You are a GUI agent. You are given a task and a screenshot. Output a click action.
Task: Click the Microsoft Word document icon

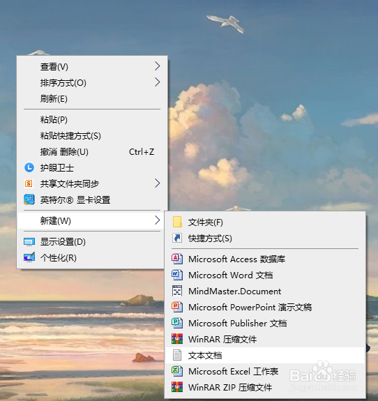coord(177,275)
